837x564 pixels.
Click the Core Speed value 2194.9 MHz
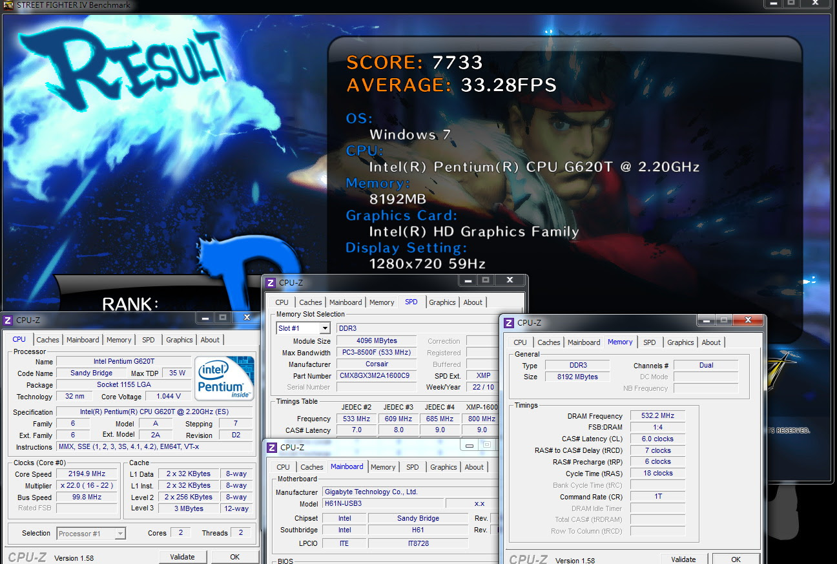coord(87,474)
